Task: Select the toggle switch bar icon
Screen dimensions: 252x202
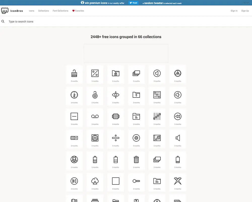Action: [x=74, y=138]
